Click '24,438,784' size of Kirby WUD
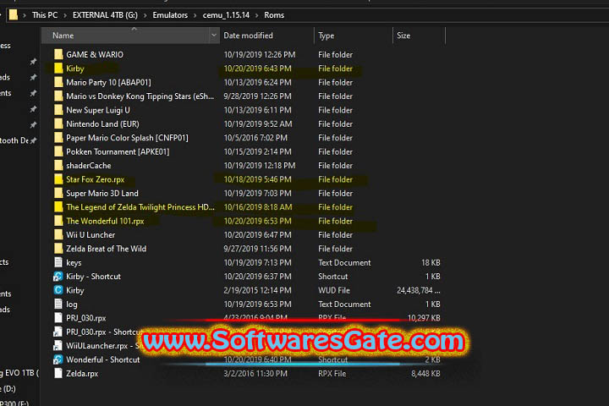The width and height of the screenshot is (609, 406). (x=419, y=290)
